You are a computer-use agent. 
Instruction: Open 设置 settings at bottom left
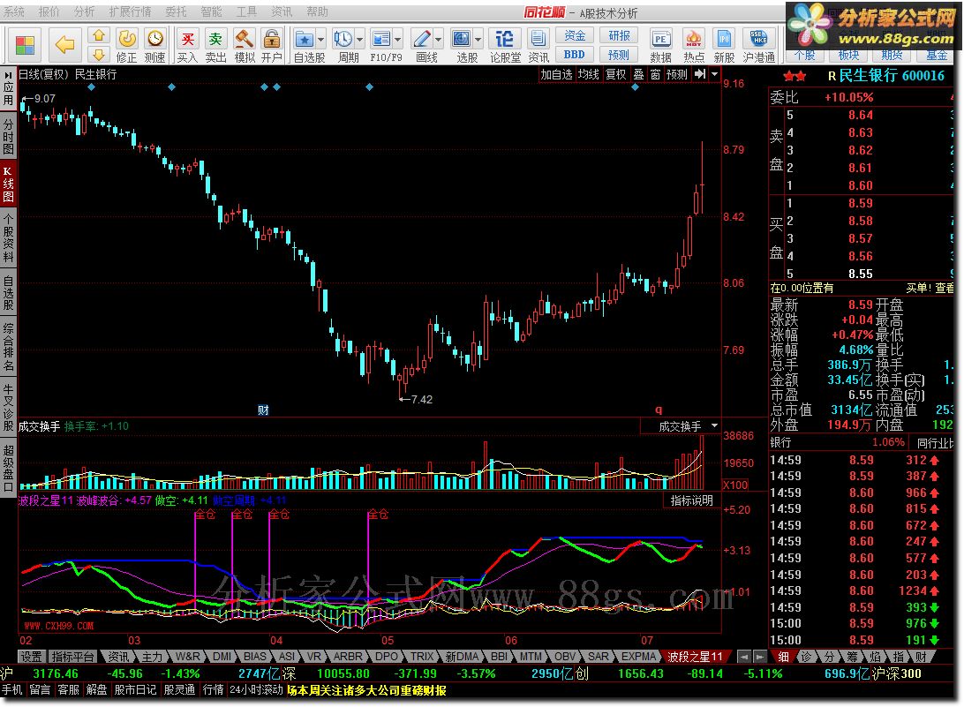click(32, 657)
